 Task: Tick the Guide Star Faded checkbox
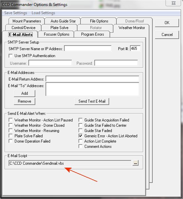80,131
